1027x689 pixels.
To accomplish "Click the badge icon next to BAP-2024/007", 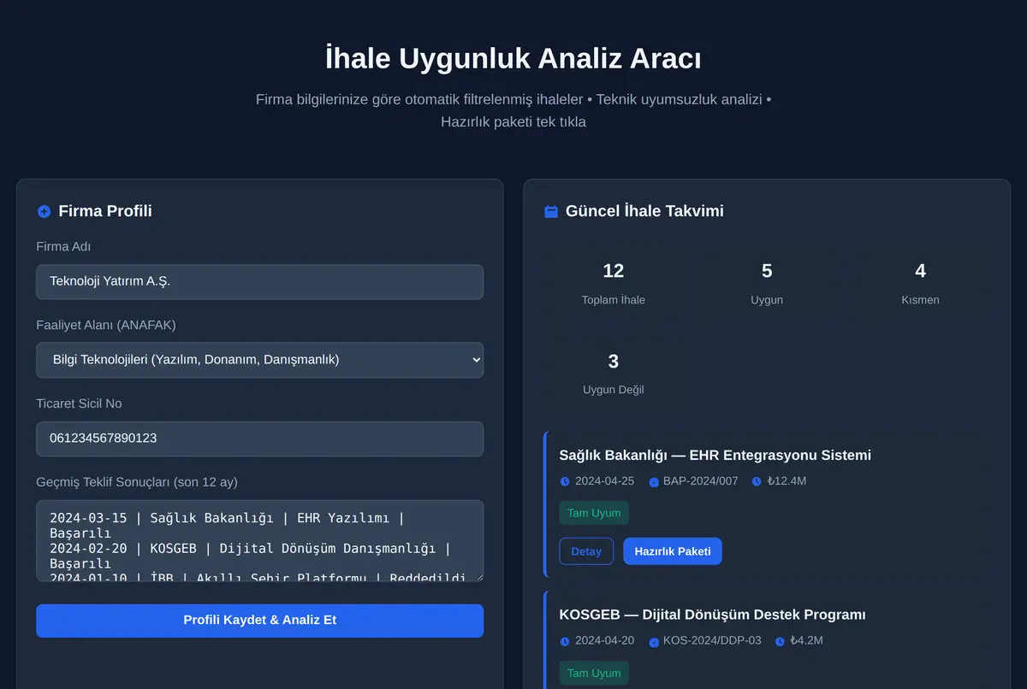I will pyautogui.click(x=654, y=482).
